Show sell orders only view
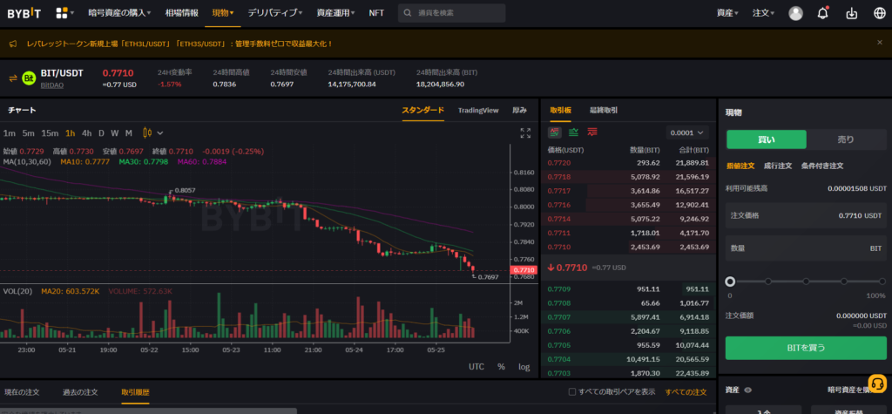The height and width of the screenshot is (414, 892). click(x=592, y=132)
